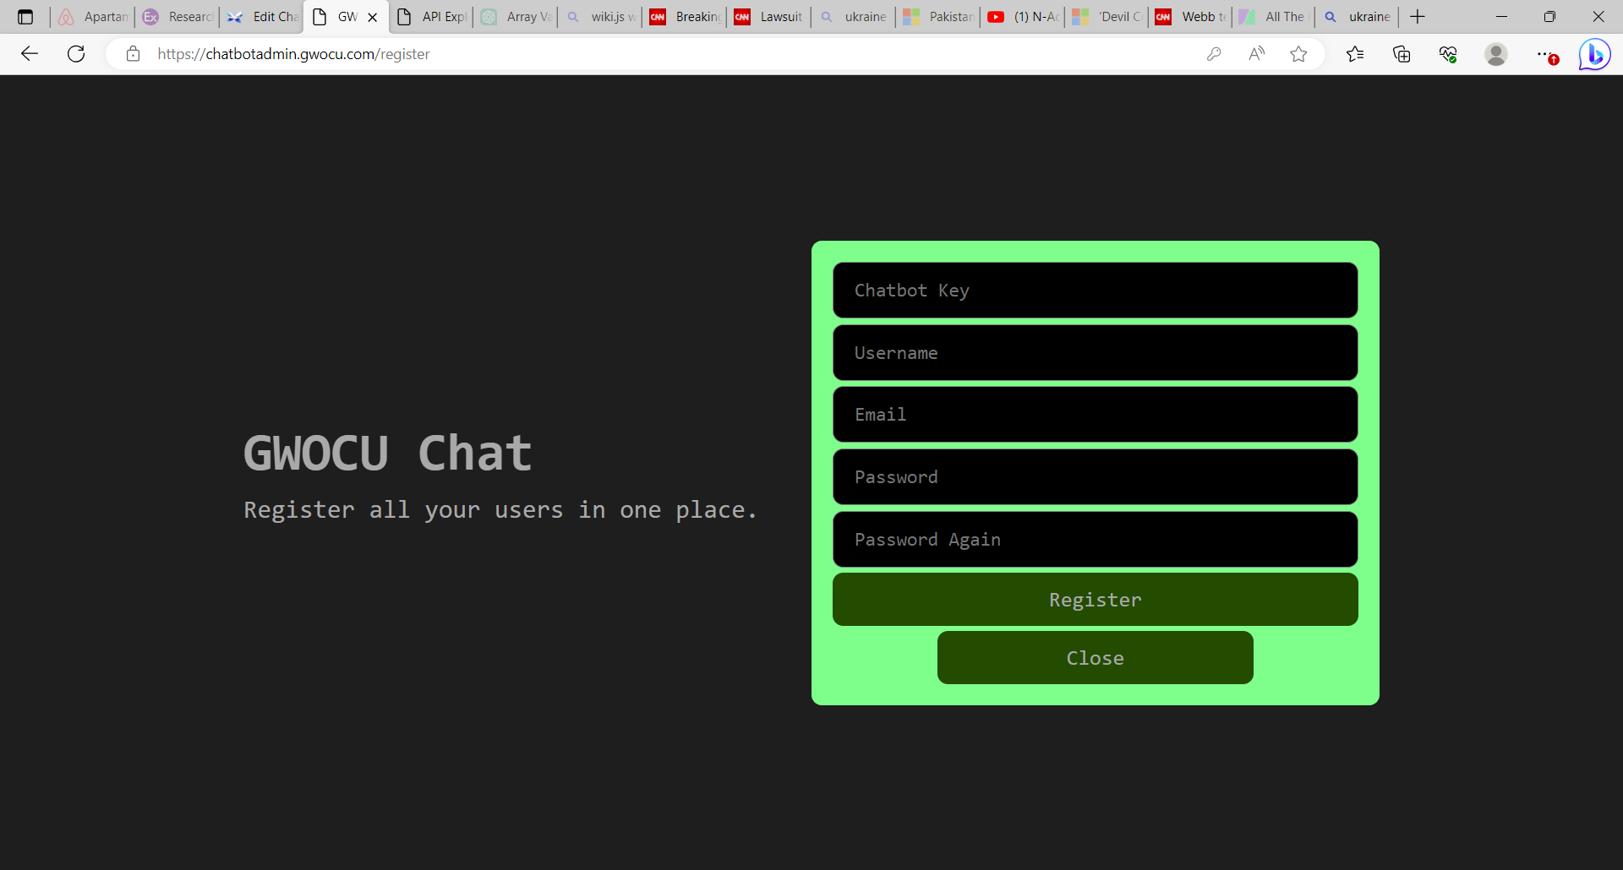The height and width of the screenshot is (870, 1623).
Task: Click the Register button
Action: 1095,600
